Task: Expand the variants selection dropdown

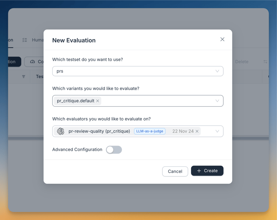Action: (217, 100)
